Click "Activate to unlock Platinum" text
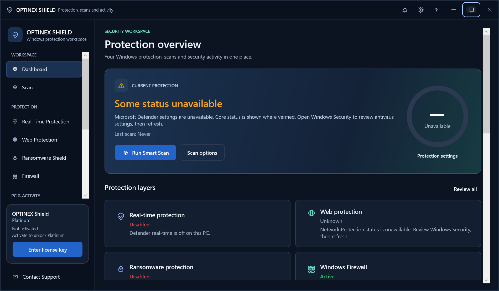 point(38,235)
